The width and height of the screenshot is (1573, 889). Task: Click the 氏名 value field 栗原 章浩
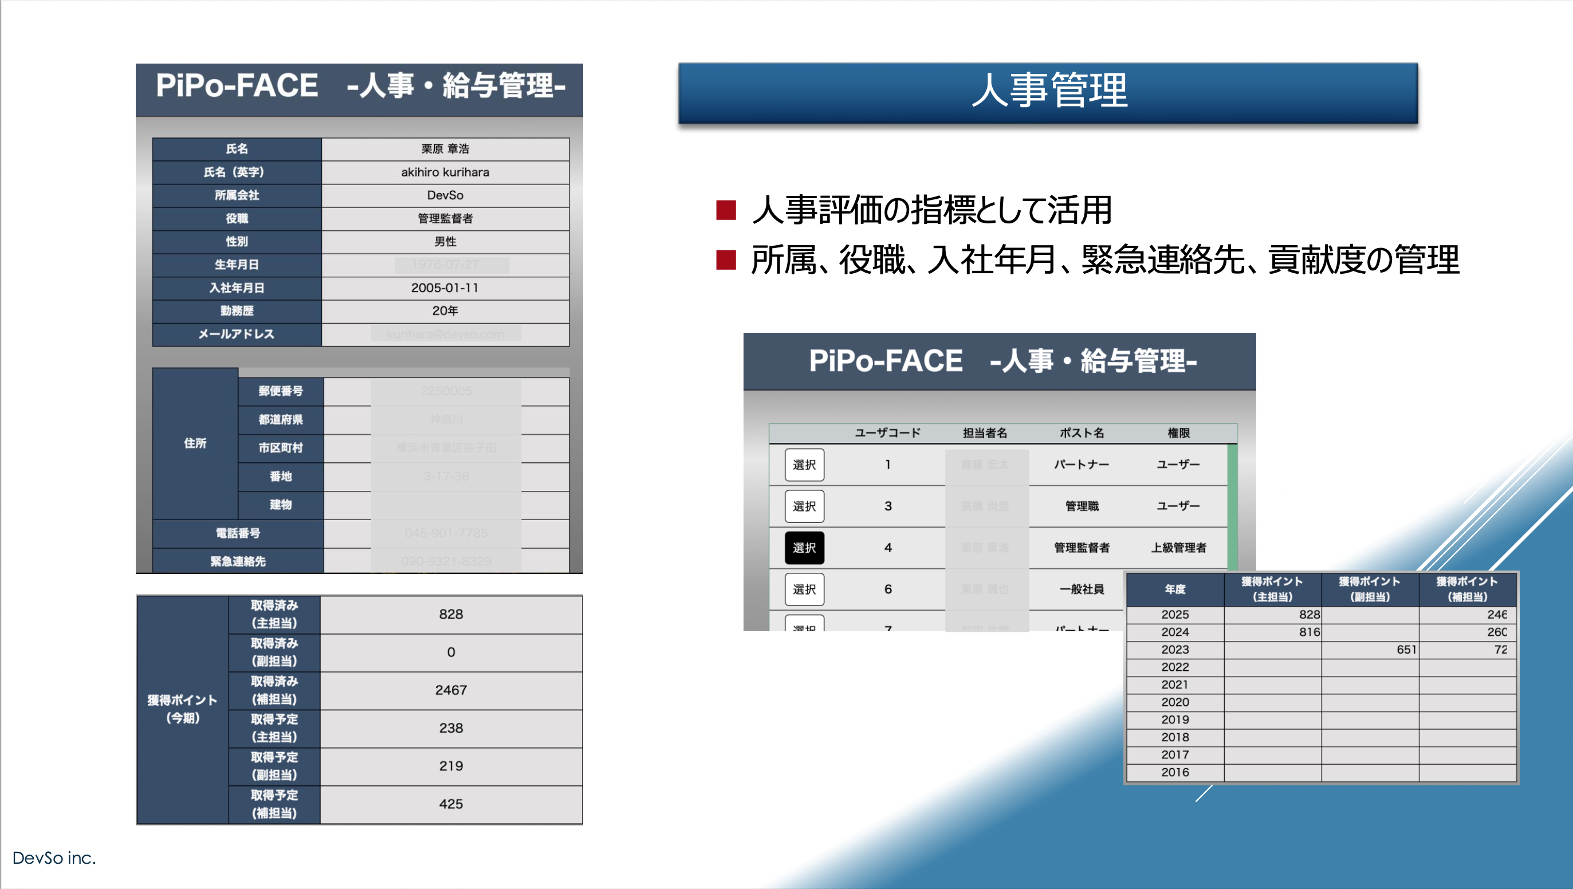coord(445,149)
